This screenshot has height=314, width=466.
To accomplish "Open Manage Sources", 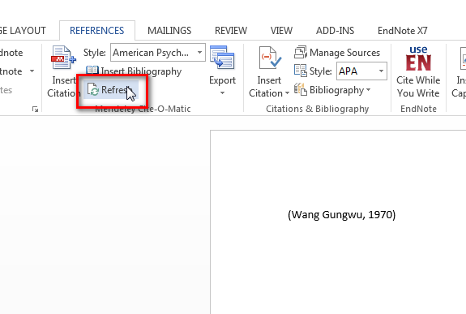I will [337, 53].
